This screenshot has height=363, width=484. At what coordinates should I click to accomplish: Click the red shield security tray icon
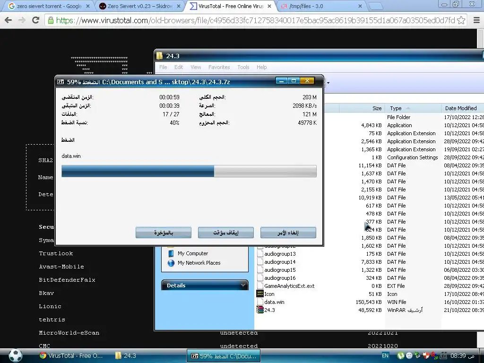(x=426, y=355)
